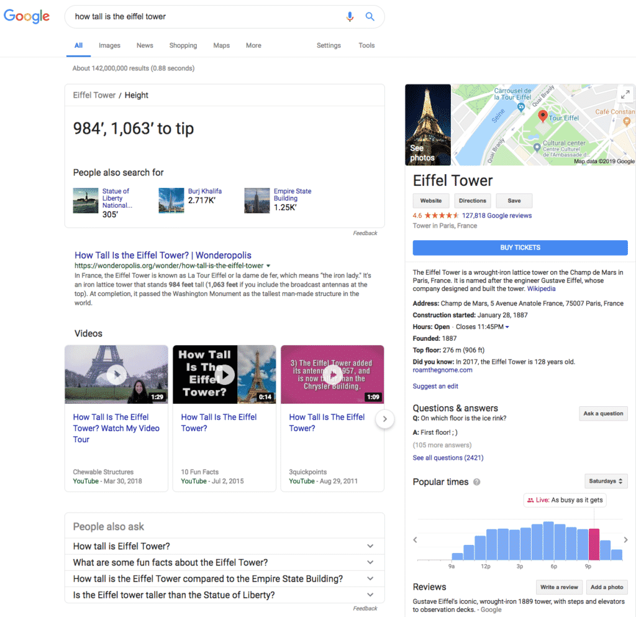Image resolution: width=636 pixels, height=617 pixels.
Task: Expand the fun facts about Eiffel Tower question
Action: (x=224, y=562)
